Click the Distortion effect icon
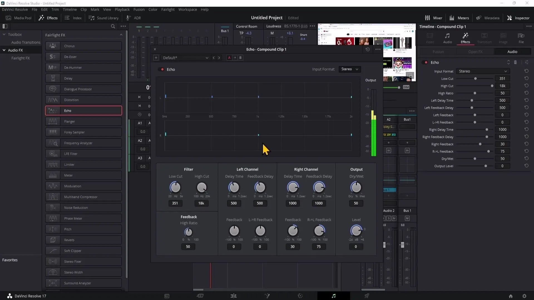 [53, 100]
